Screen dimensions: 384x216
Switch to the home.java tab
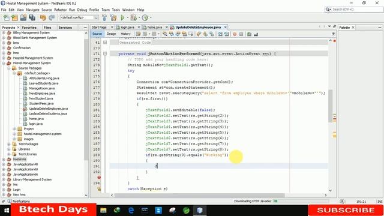pyautogui.click(x=155, y=27)
